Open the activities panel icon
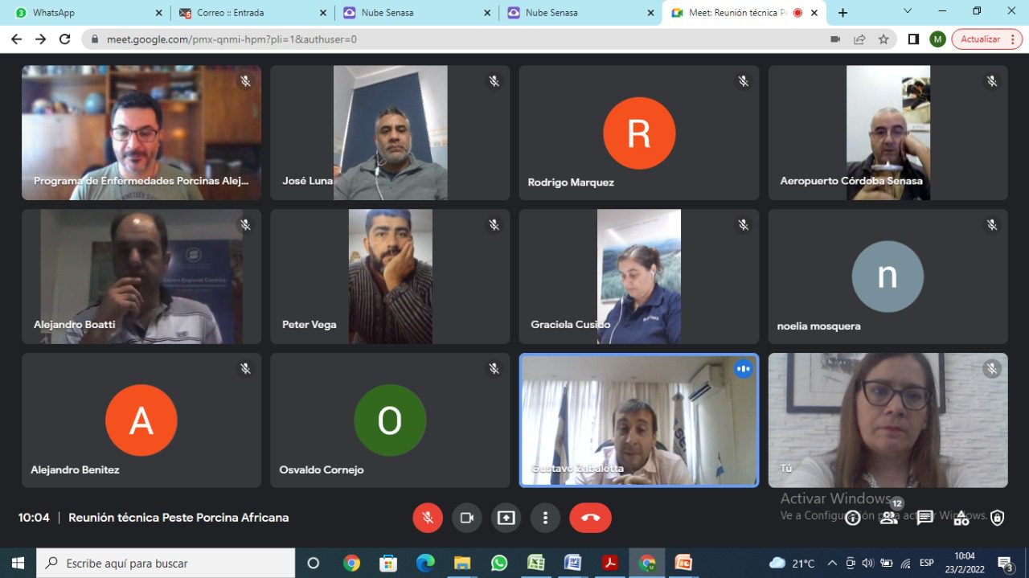The image size is (1029, 578). [961, 518]
